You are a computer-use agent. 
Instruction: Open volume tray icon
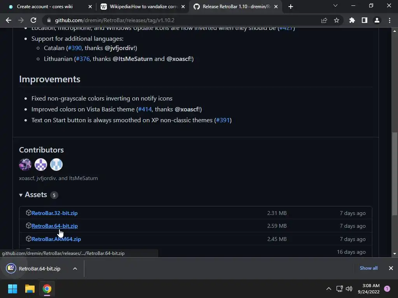click(x=349, y=289)
